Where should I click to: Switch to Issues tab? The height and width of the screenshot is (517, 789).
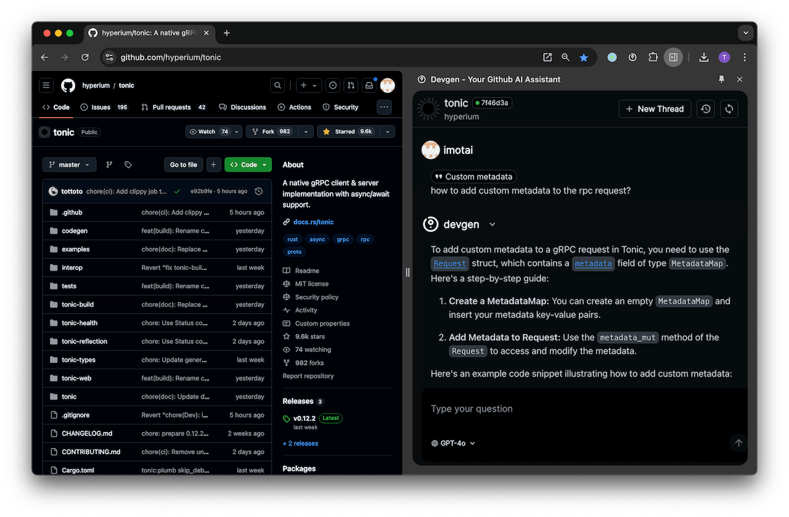pyautogui.click(x=104, y=107)
